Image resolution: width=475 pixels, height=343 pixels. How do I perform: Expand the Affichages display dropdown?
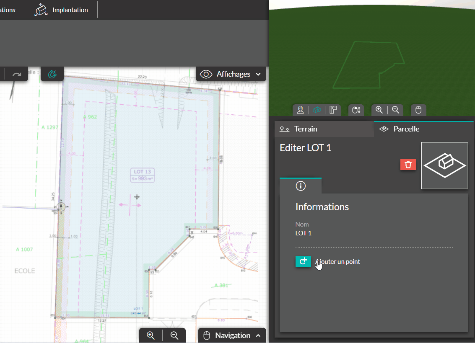pyautogui.click(x=231, y=74)
